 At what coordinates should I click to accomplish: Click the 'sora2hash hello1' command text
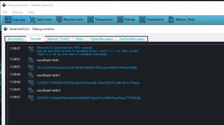pyautogui.click(x=48, y=75)
